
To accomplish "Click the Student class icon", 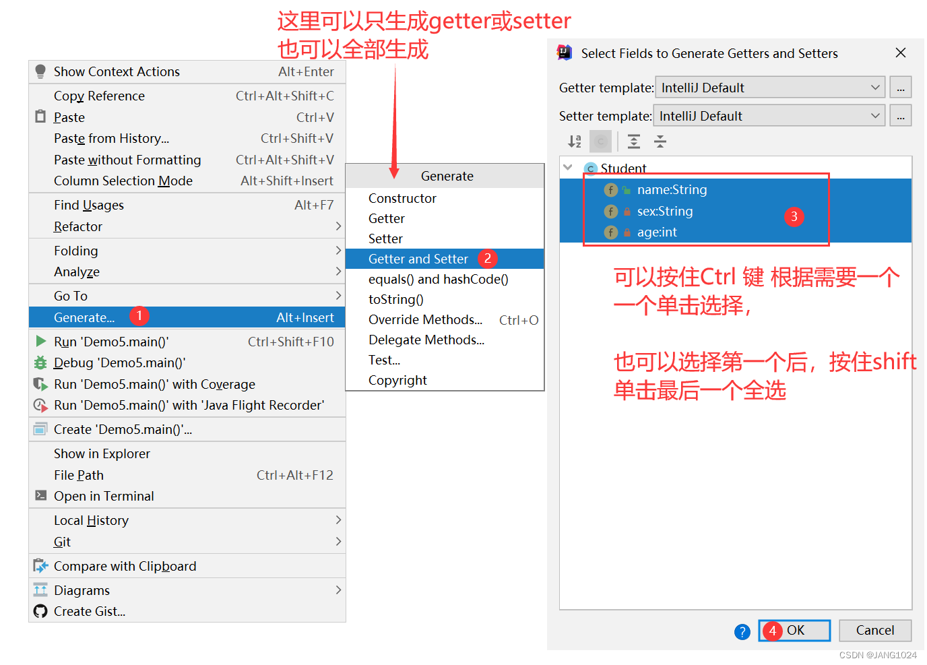I will click(590, 168).
